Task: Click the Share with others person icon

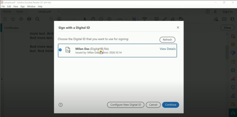Action: (x=232, y=19)
